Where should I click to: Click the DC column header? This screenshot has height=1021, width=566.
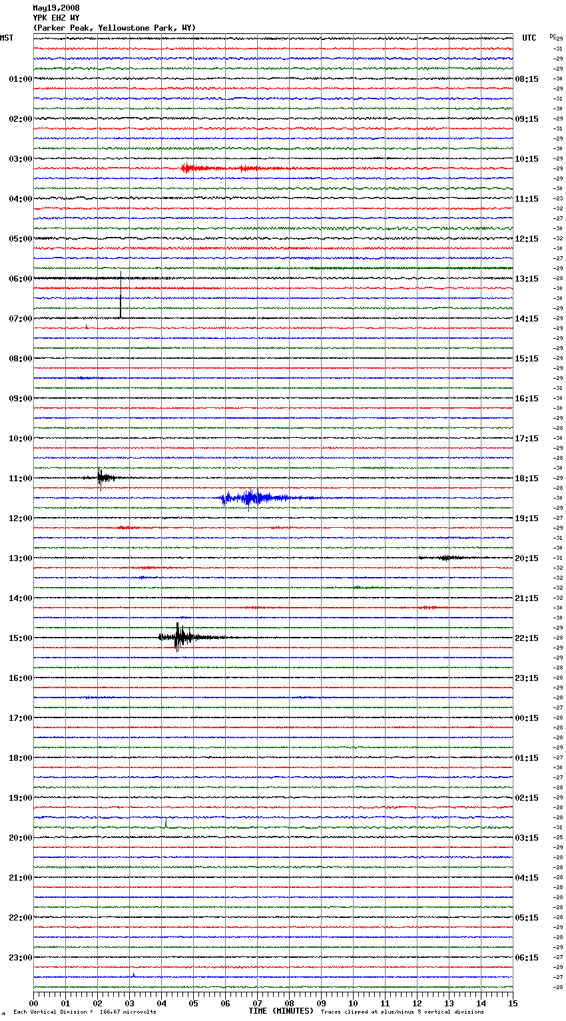point(553,36)
